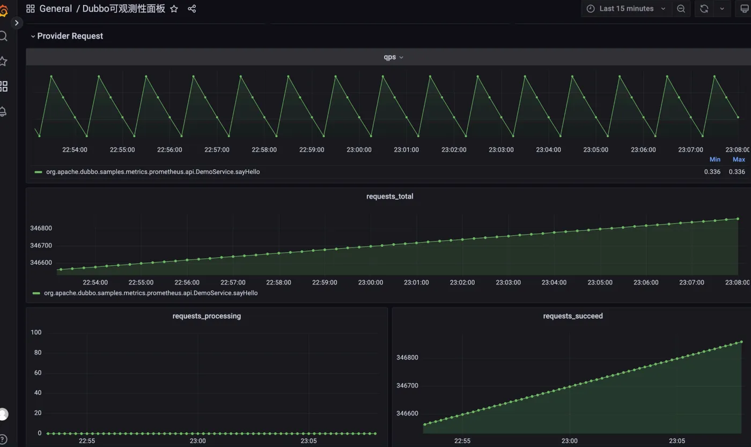Image resolution: width=751 pixels, height=447 pixels.
Task: Click requests_total panel title
Action: coord(390,196)
